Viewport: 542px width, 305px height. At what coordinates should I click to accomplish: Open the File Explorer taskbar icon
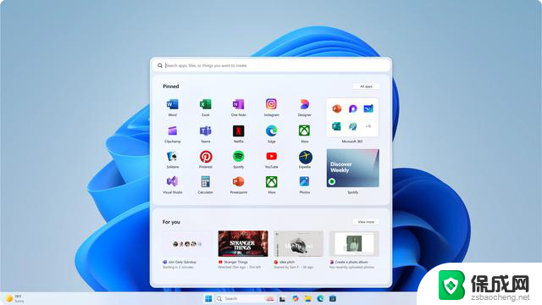pyautogui.click(x=307, y=298)
